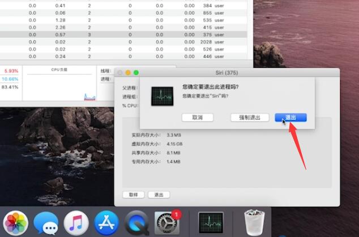This screenshot has width=359, height=237.
Task: Choose 强制退出 to force quit Siri
Action: point(250,118)
